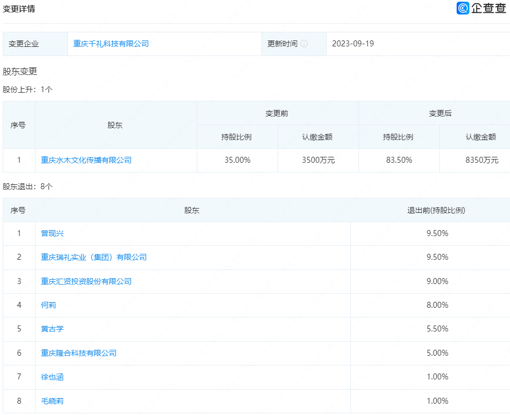Open the 徐也涵 shareholder link

coord(52,377)
